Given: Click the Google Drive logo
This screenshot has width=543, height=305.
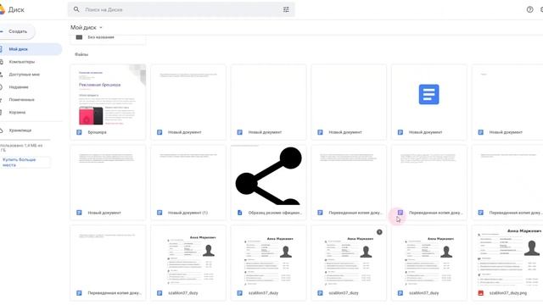Looking at the screenshot, I should (x=2, y=9).
